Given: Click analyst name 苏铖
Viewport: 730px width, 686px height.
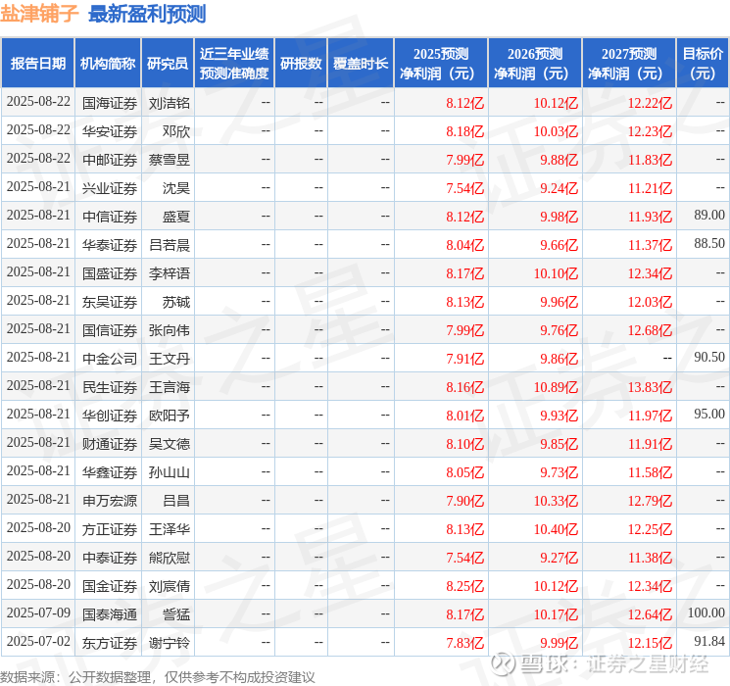Looking at the screenshot, I should pos(176,302).
